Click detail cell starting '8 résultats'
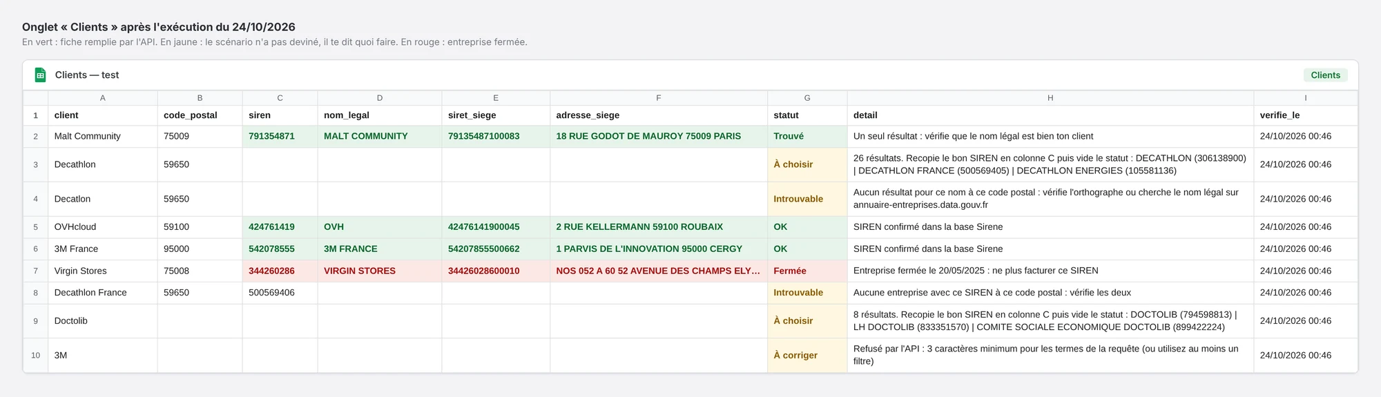Viewport: 1381px width, 397px height. pos(1050,321)
